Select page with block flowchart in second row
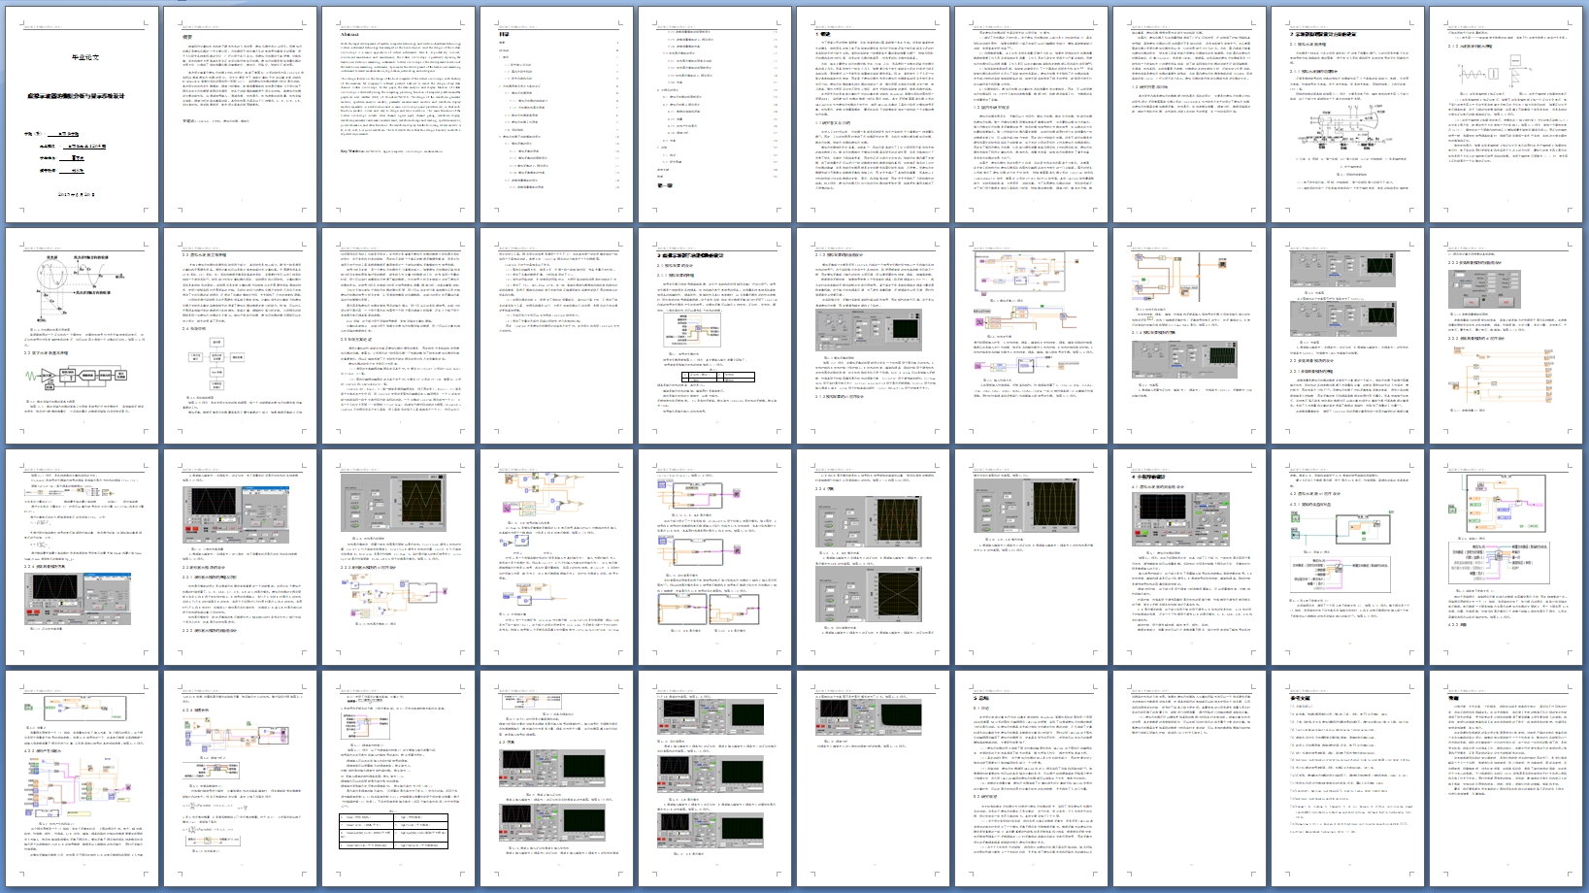Image resolution: width=1589 pixels, height=893 pixels. pos(240,336)
